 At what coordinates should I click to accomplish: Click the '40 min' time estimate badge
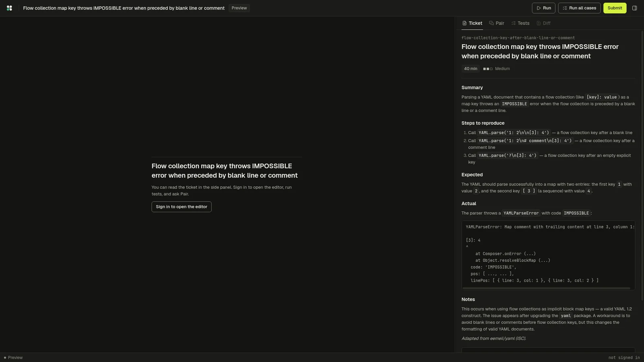471,69
